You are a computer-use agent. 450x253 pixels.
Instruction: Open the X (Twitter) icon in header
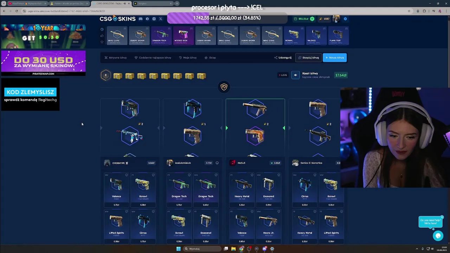click(x=161, y=19)
